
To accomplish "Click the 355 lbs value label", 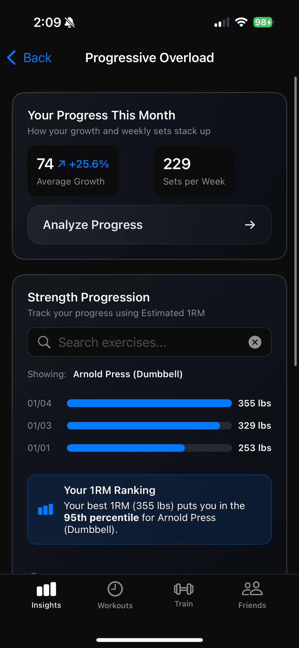I will (x=254, y=403).
